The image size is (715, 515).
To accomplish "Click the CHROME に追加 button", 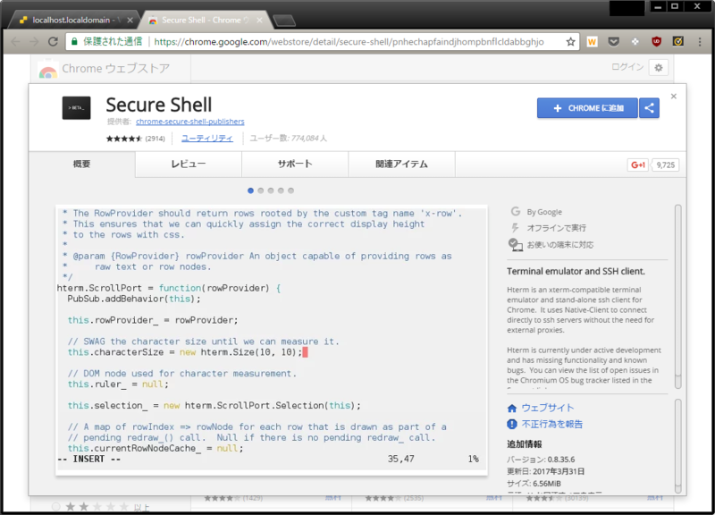I will (x=587, y=108).
